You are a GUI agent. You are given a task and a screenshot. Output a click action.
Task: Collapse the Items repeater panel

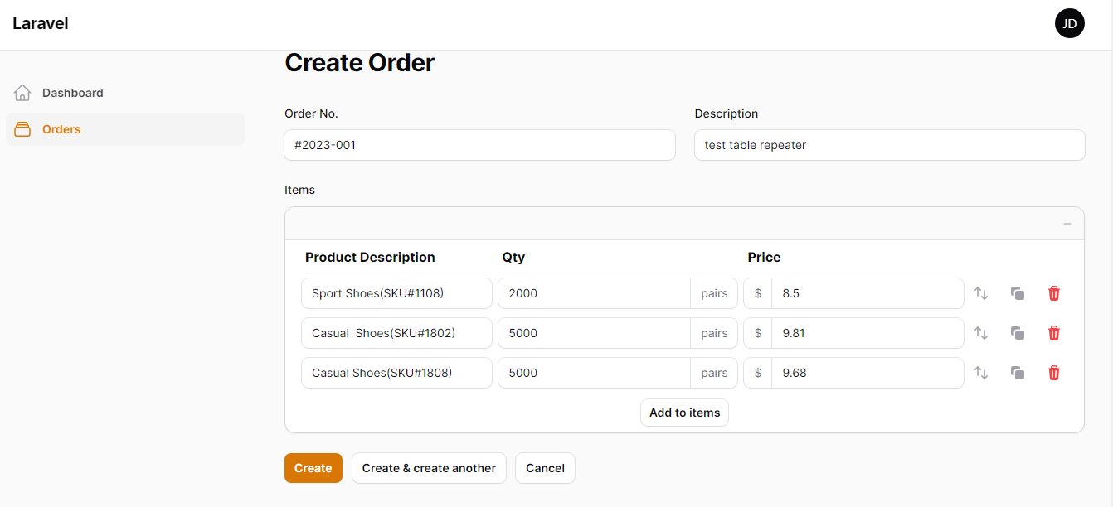(1067, 224)
